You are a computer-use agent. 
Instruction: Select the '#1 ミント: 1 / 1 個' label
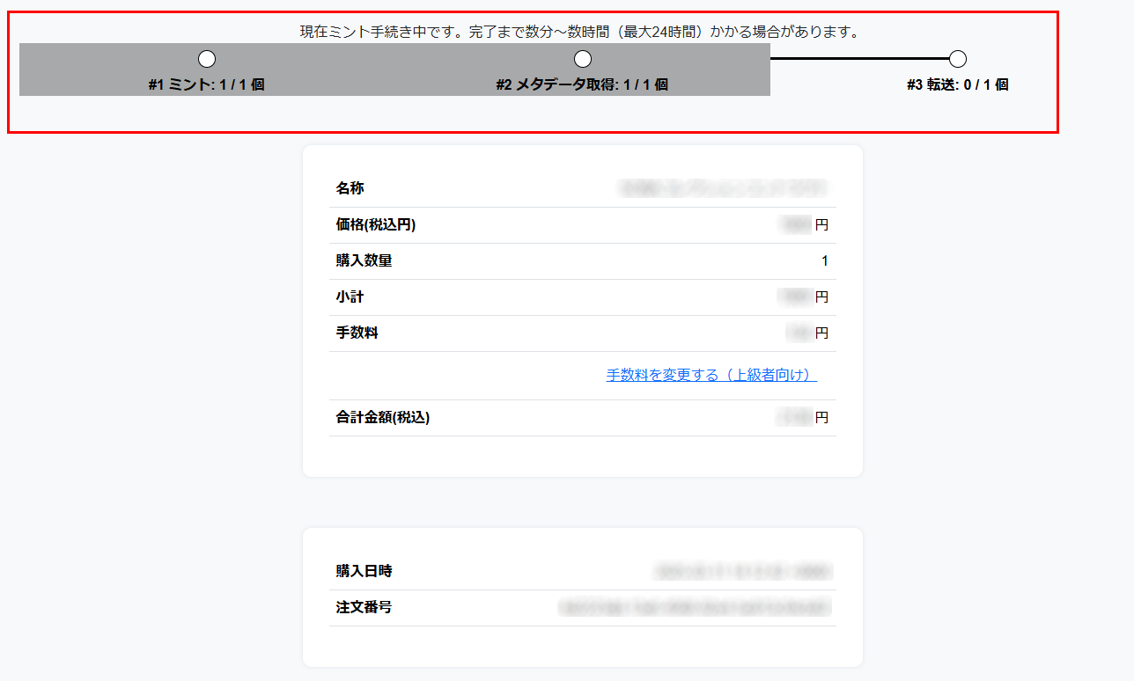207,85
